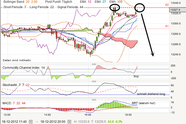186x124 pixels.
Task: Click the Stochastik 7 7 22 label
Action: tap(16, 85)
